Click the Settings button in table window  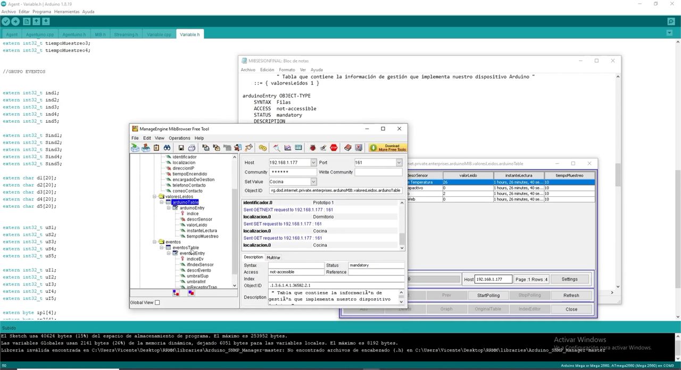(x=569, y=279)
